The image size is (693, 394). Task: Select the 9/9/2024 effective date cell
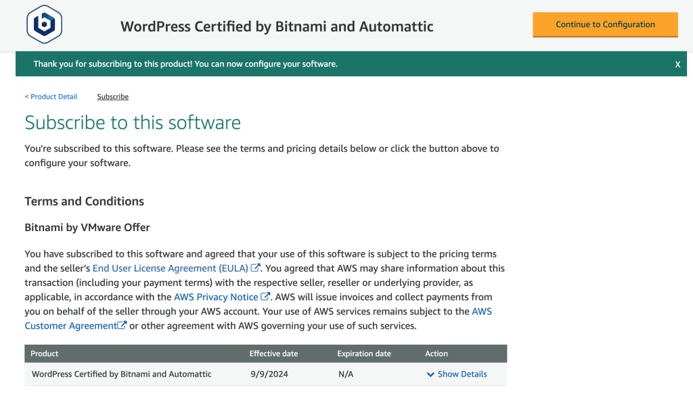point(269,374)
